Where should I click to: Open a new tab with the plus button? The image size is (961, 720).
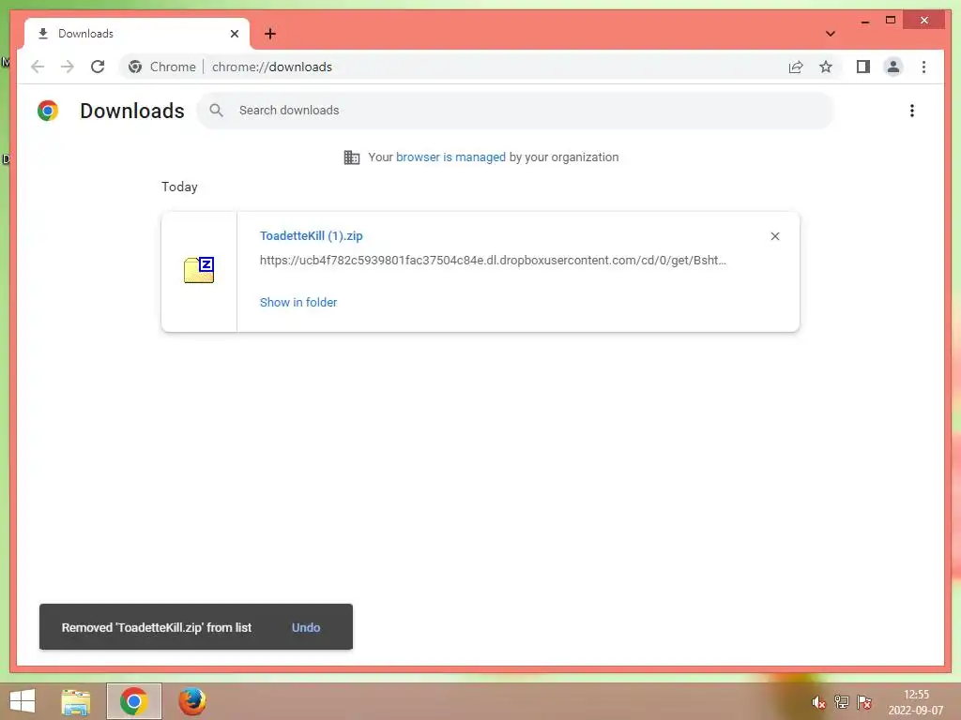[270, 34]
